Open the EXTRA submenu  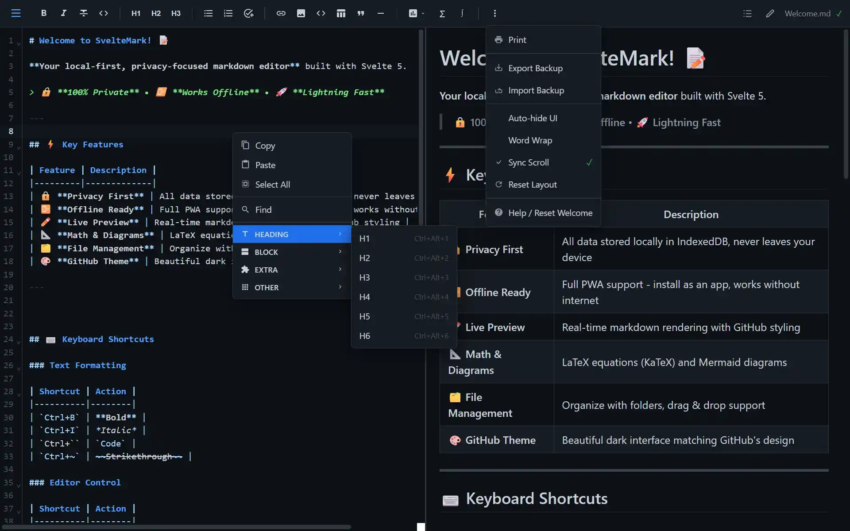point(292,269)
